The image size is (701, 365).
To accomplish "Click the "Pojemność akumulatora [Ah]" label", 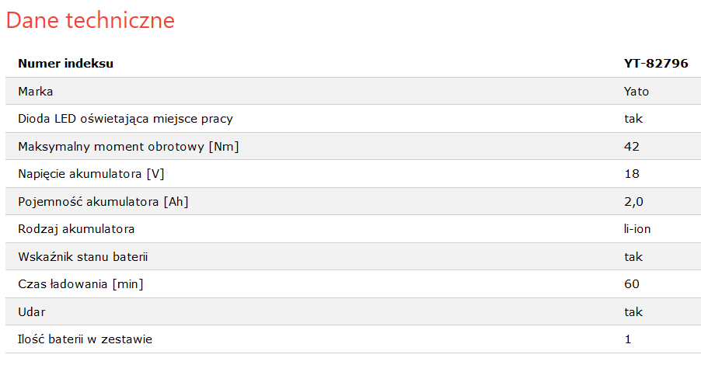I will tap(103, 202).
